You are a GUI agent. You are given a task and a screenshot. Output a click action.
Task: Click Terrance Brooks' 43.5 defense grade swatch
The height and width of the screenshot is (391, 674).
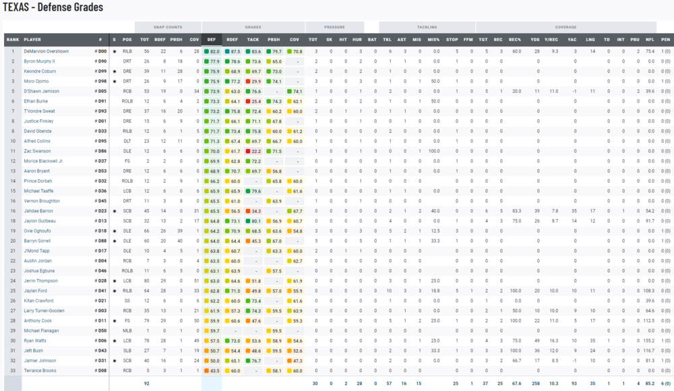tap(212, 371)
